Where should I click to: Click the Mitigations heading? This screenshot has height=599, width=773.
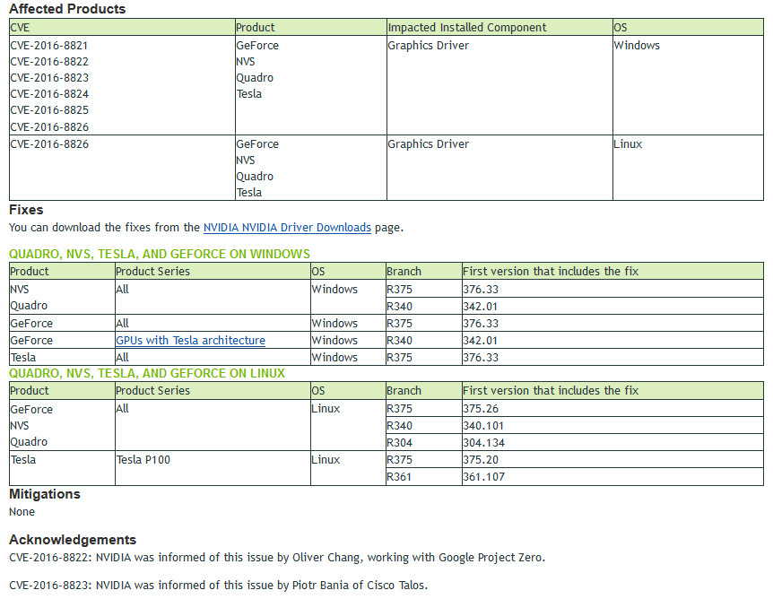[x=44, y=494]
